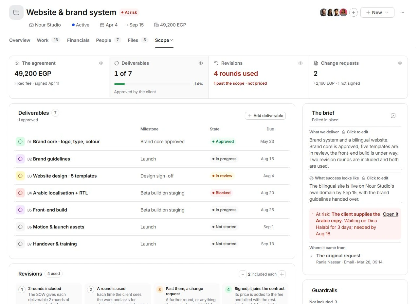
Task: Click the D1 Brand core green status icon
Action: click(20, 142)
